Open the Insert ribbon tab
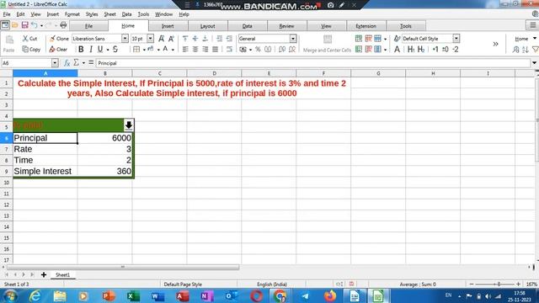The image size is (539, 303). tap(168, 26)
